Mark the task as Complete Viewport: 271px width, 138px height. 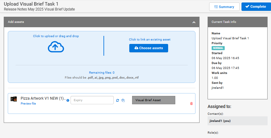coord(256,7)
